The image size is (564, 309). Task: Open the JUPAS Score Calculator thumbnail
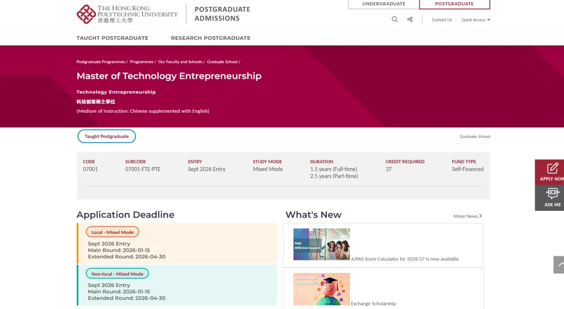322,244
